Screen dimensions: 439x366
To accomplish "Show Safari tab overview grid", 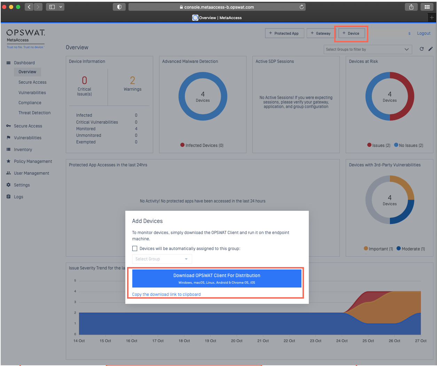I will tap(427, 7).
